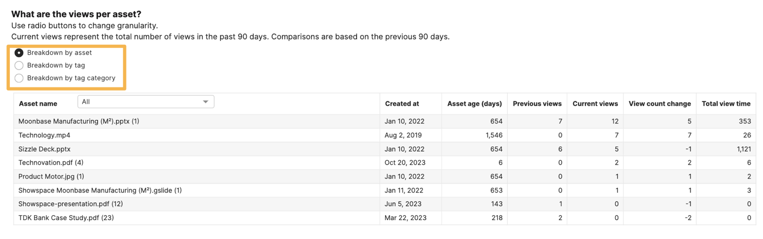Select TDK Bank Case Study.pdf (23)
Viewport: 763px width, 239px height.
click(66, 218)
